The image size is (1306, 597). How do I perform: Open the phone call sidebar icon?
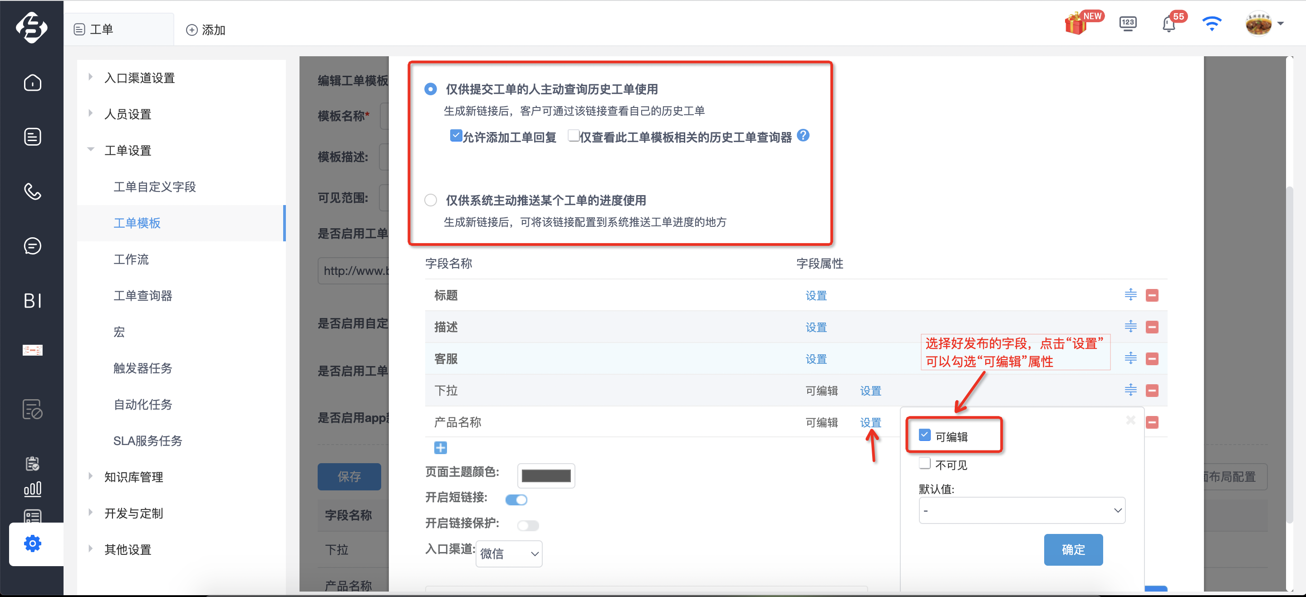pyautogui.click(x=33, y=191)
